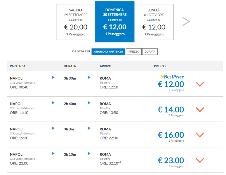Click blue arrow after 3h 10m duration

pyautogui.click(x=89, y=154)
